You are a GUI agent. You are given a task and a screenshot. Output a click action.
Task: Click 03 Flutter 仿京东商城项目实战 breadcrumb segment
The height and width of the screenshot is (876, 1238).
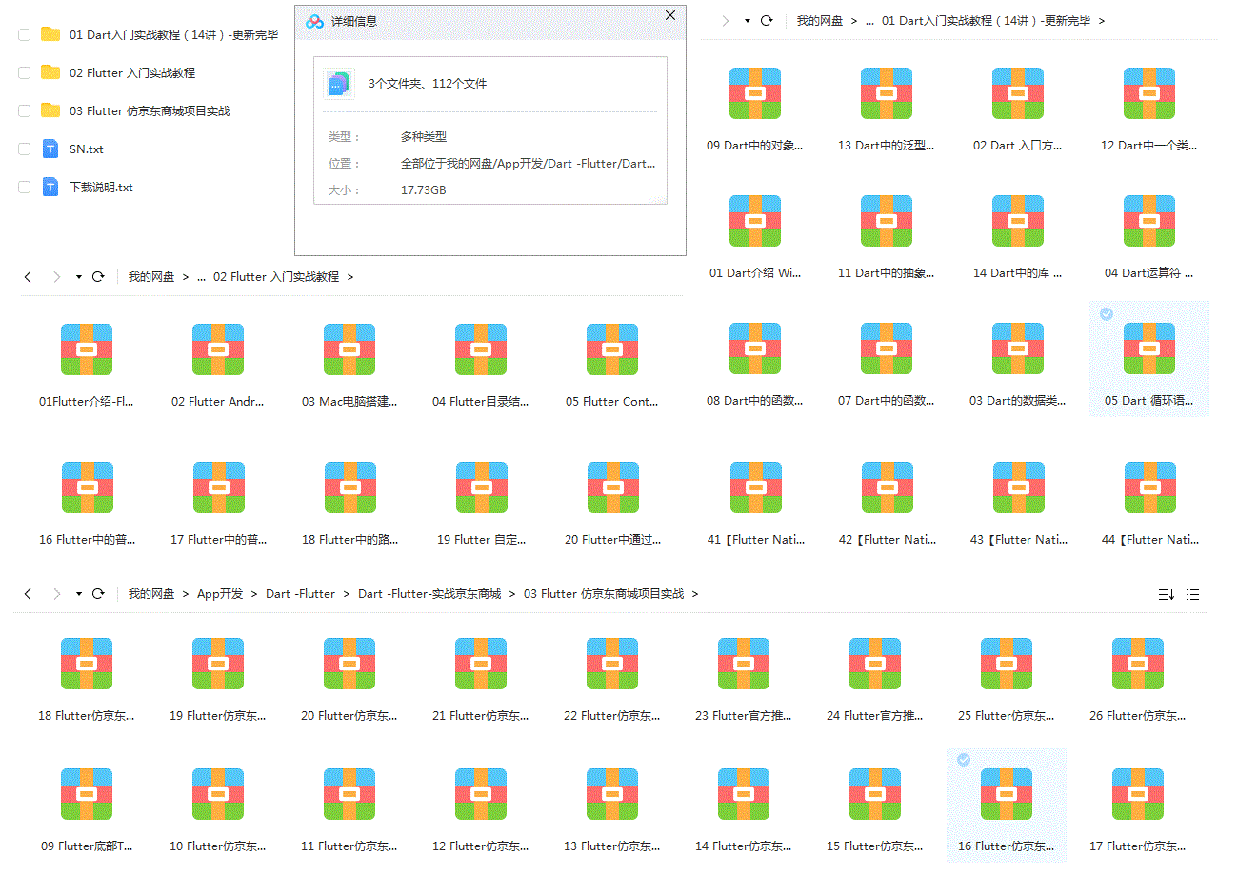click(x=604, y=593)
